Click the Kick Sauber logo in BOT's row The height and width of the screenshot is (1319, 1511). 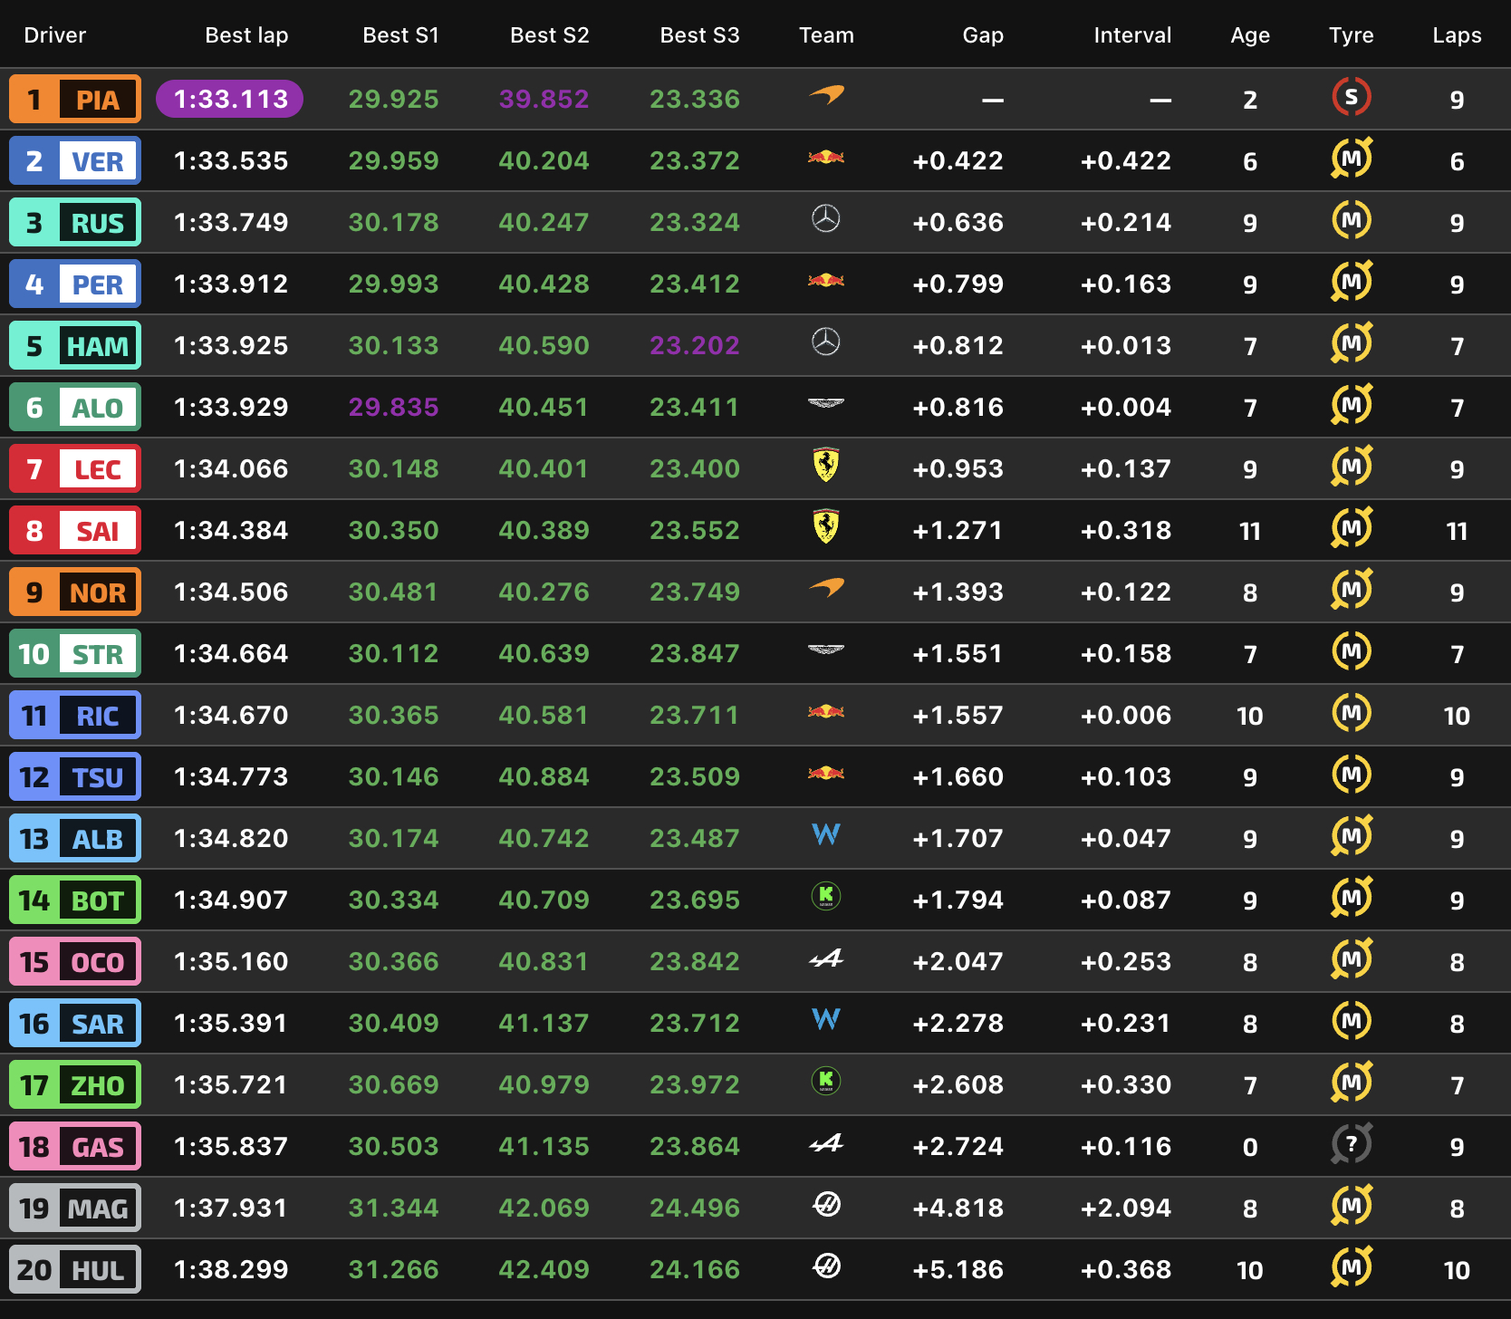pos(825,897)
